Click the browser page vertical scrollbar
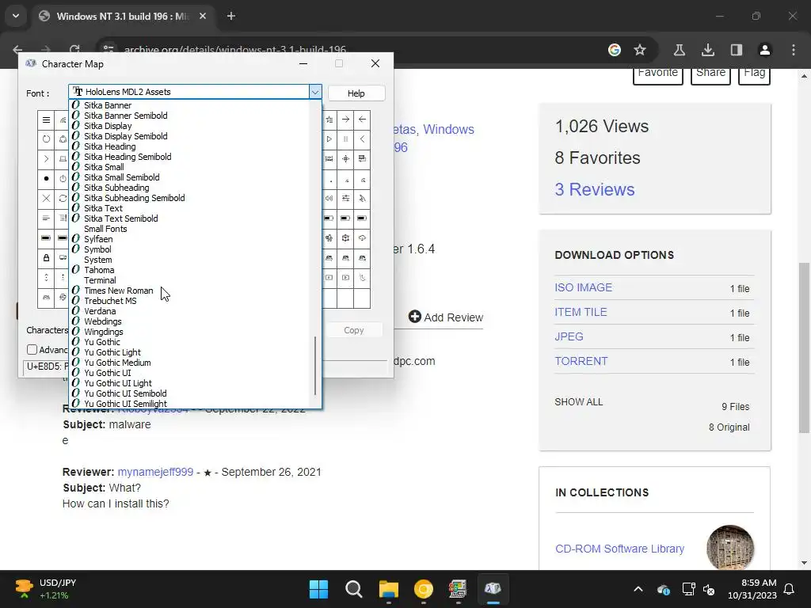 pyautogui.click(x=805, y=348)
